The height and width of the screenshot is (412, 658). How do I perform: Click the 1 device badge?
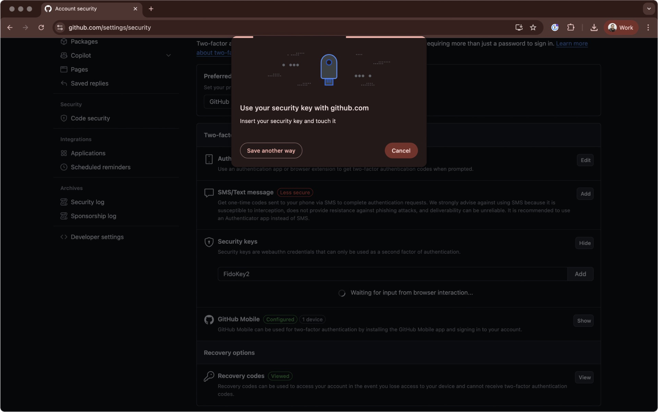(x=312, y=319)
